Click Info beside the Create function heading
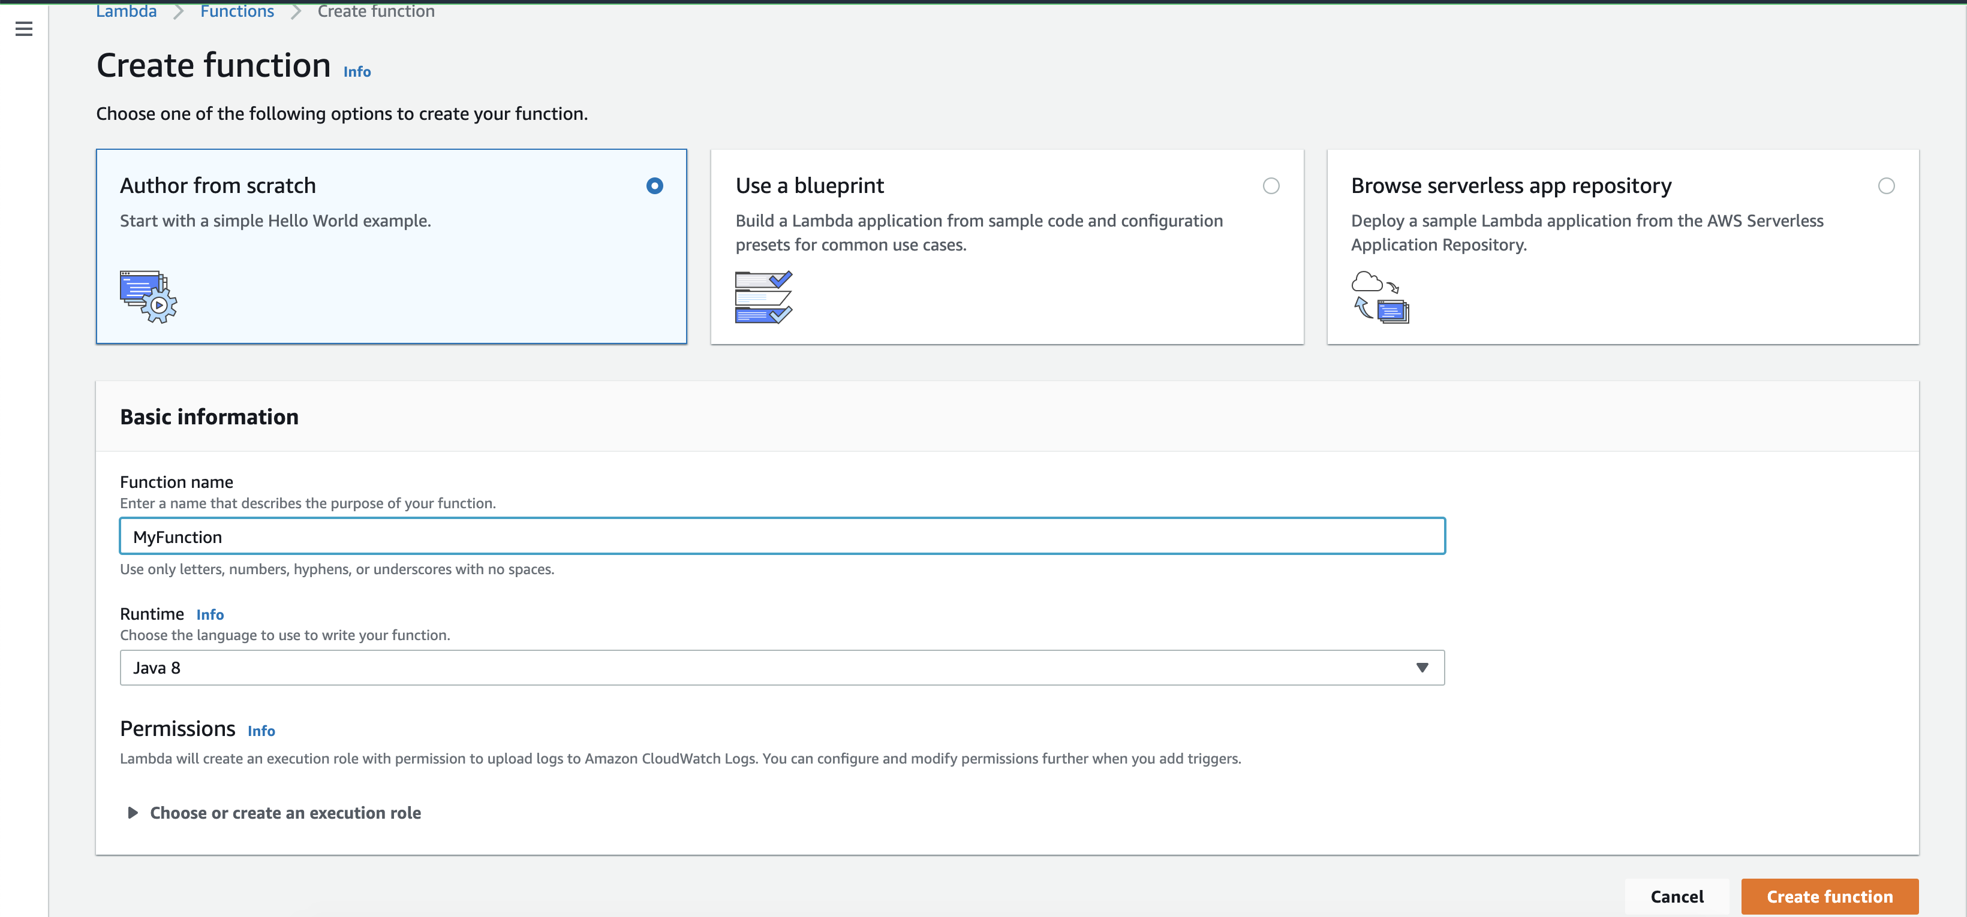Image resolution: width=1967 pixels, height=917 pixels. [x=357, y=71]
